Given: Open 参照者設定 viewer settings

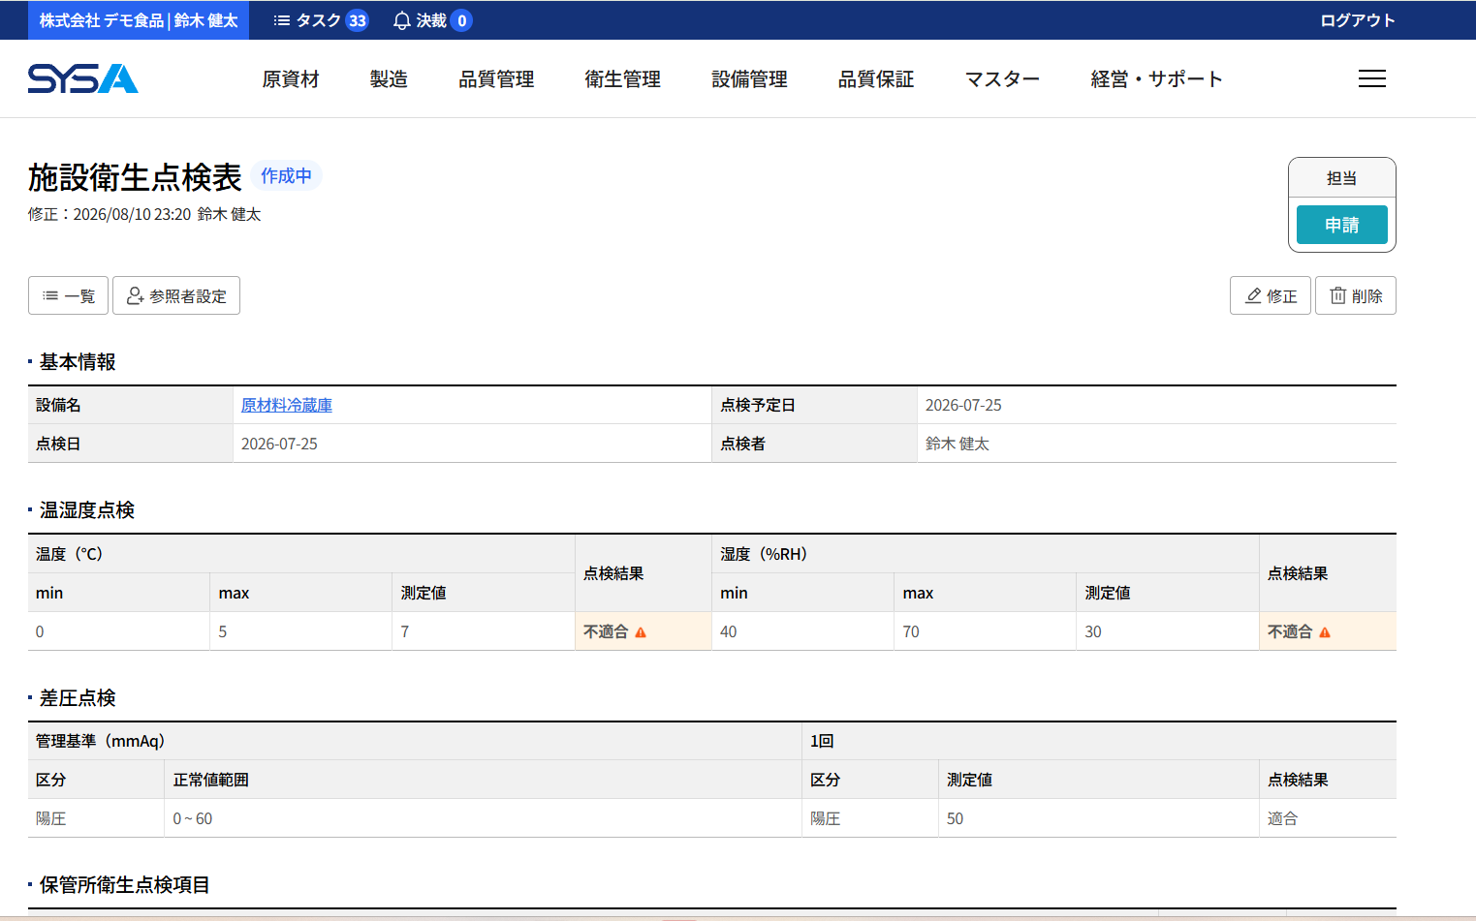Looking at the screenshot, I should (176, 295).
